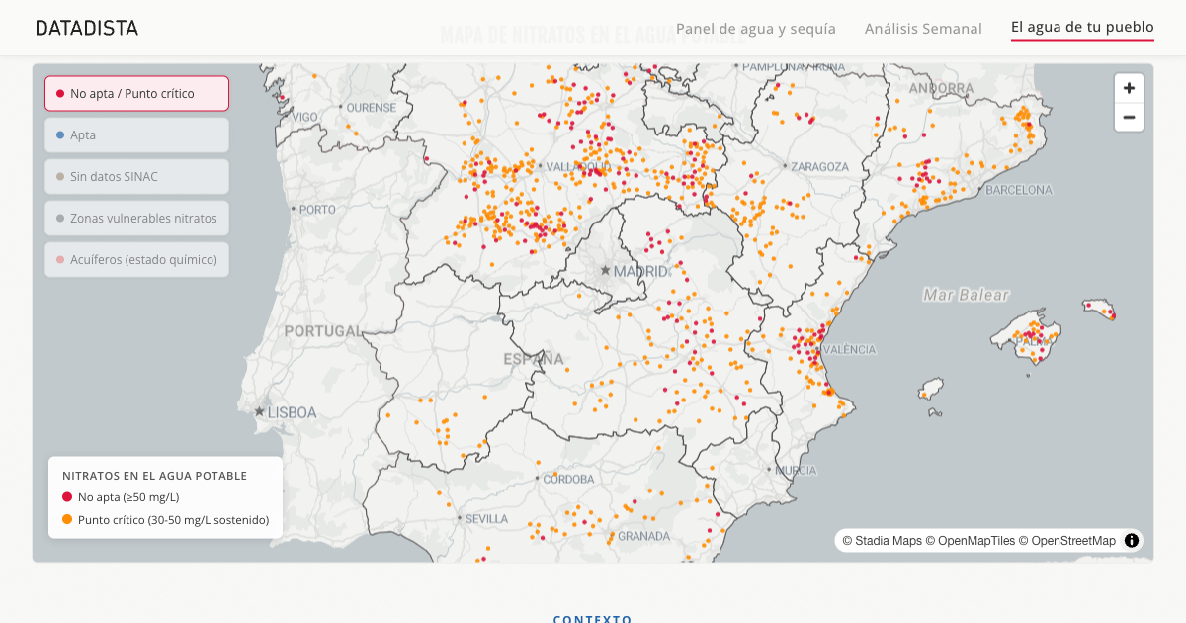Click the DATADISTA logo

(87, 28)
